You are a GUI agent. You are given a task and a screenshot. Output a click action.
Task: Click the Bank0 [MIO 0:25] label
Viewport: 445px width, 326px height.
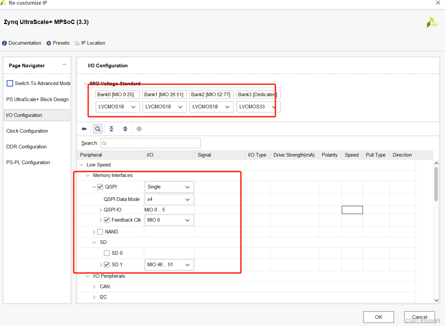point(118,95)
